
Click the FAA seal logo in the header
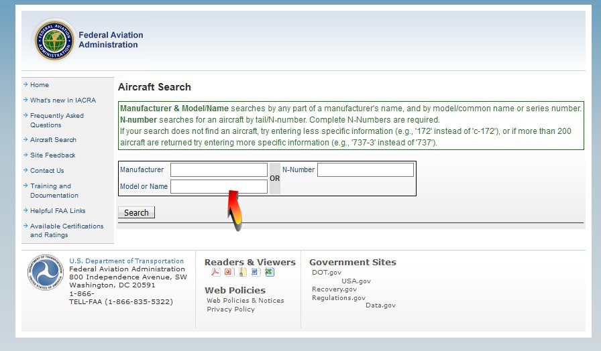click(x=54, y=40)
